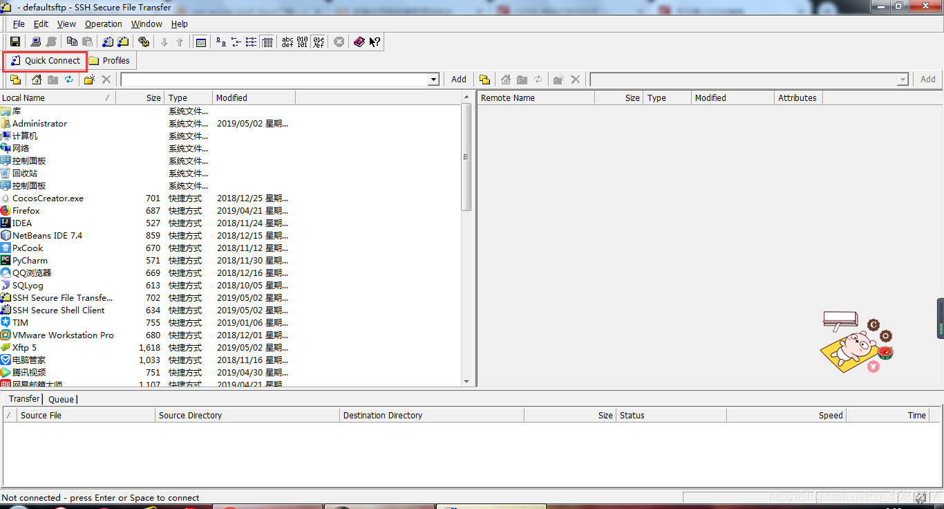Select the binary transfer mode (010 101) icon
This screenshot has height=509, width=944.
[303, 42]
